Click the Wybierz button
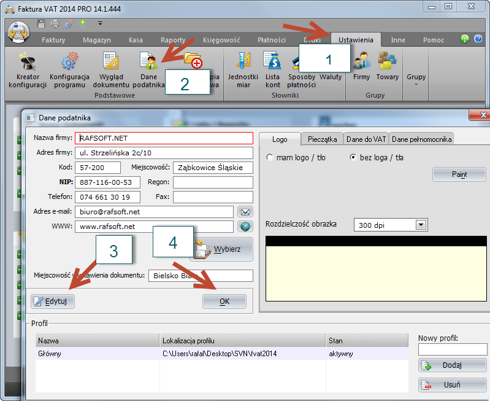Screen dimensions: 490x401 tap(221, 249)
